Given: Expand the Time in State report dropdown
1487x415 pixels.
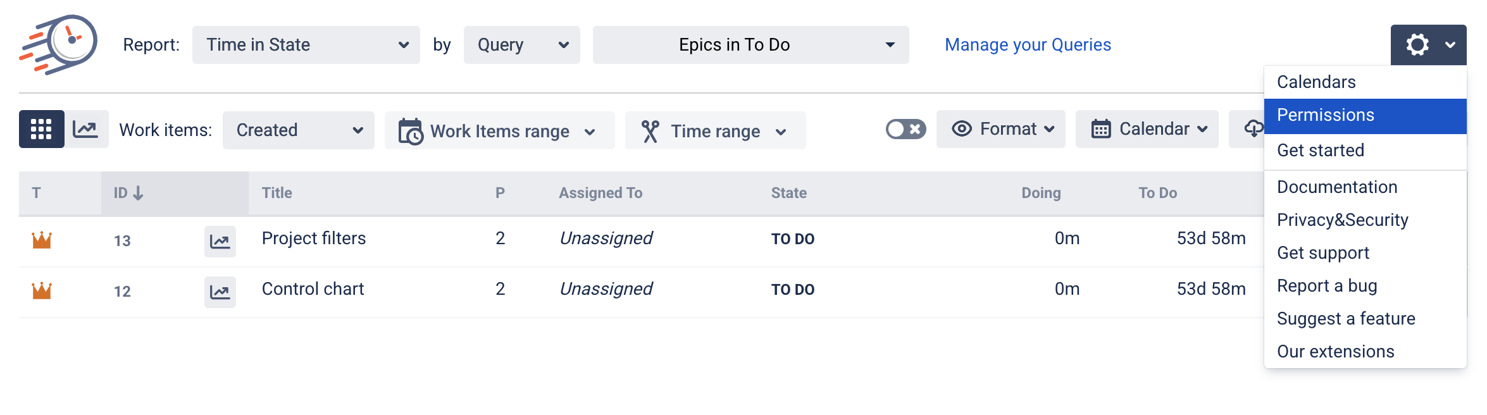Looking at the screenshot, I should click(306, 45).
